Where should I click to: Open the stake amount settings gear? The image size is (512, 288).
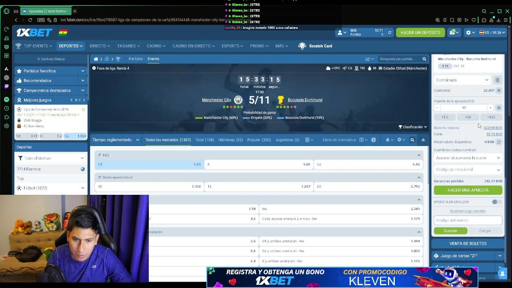click(x=498, y=108)
